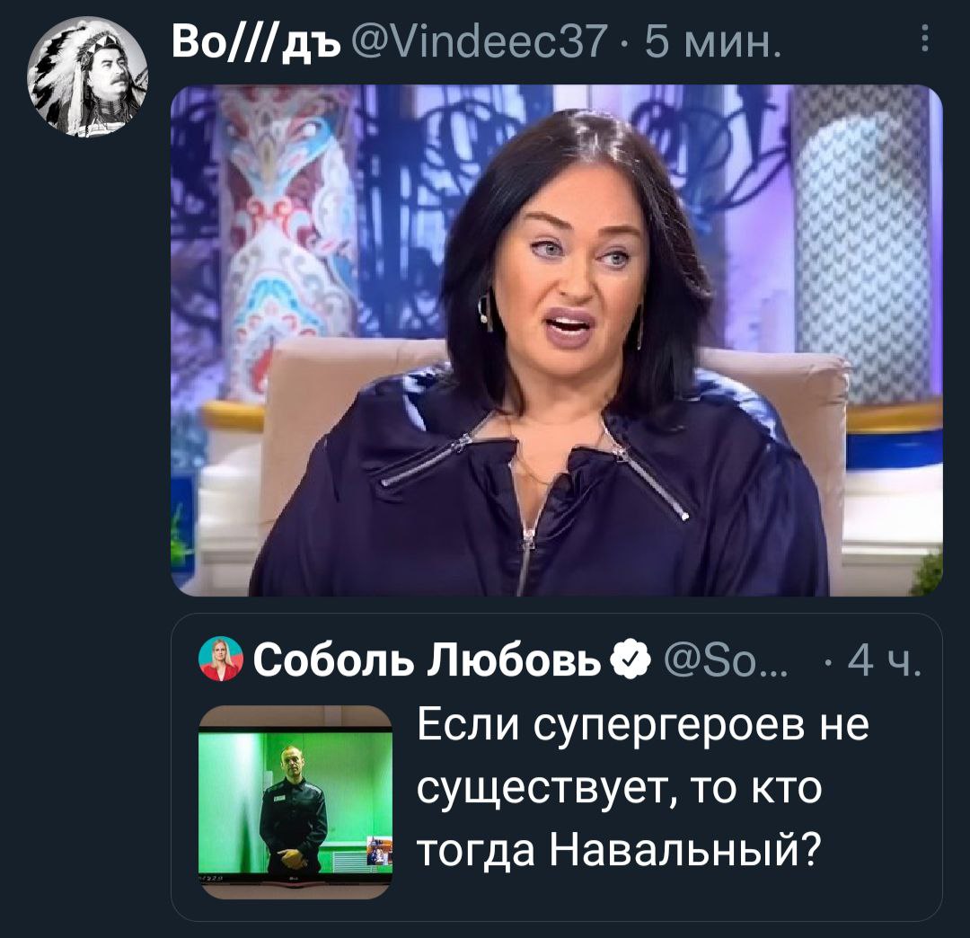The width and height of the screenshot is (970, 938).
Task: Open the display name Во///дъ
Action: pos(255,42)
